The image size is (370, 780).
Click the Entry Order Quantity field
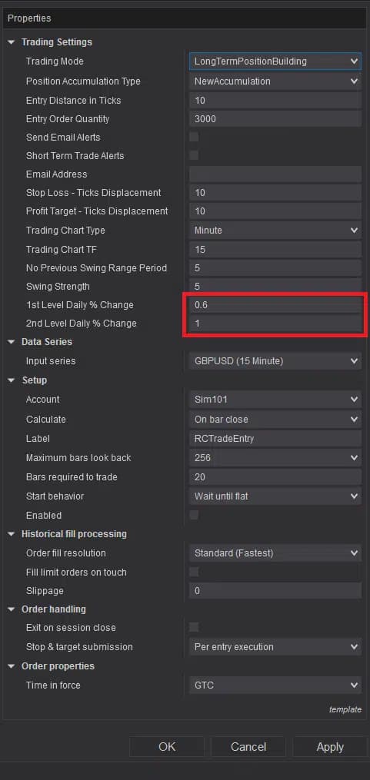pyautogui.click(x=275, y=119)
